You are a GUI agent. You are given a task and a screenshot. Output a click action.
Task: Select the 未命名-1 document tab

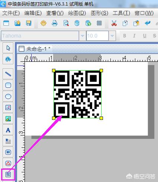35,49
